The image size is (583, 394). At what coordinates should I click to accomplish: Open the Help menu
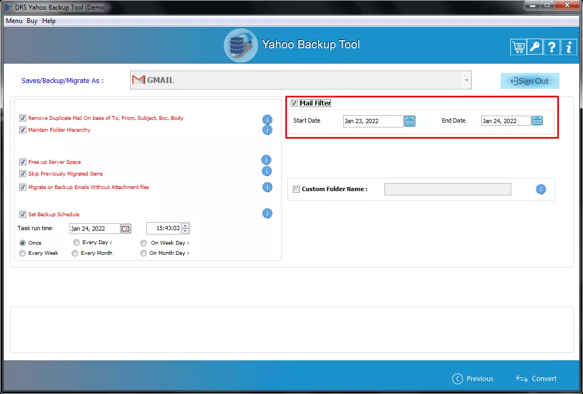click(x=49, y=21)
